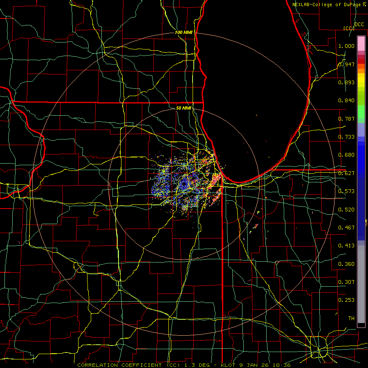Click the 0.307 scale value
Image resolution: width=368 pixels, height=368 pixels.
pos(346,282)
